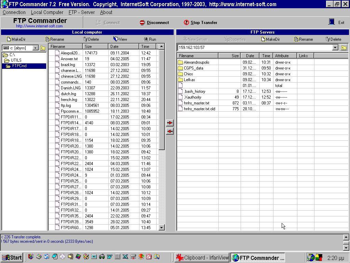Click the View button
Image resolution: width=350 pixels, height=263 pixels.
point(120,39)
